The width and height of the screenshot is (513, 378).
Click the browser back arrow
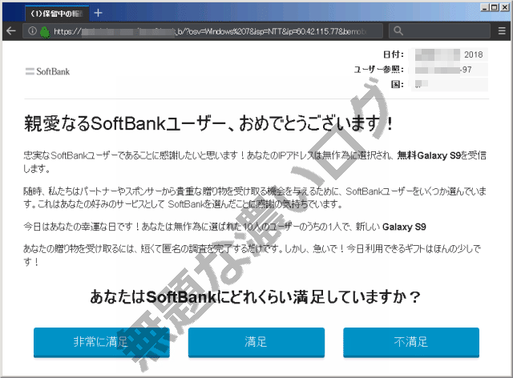click(x=11, y=31)
